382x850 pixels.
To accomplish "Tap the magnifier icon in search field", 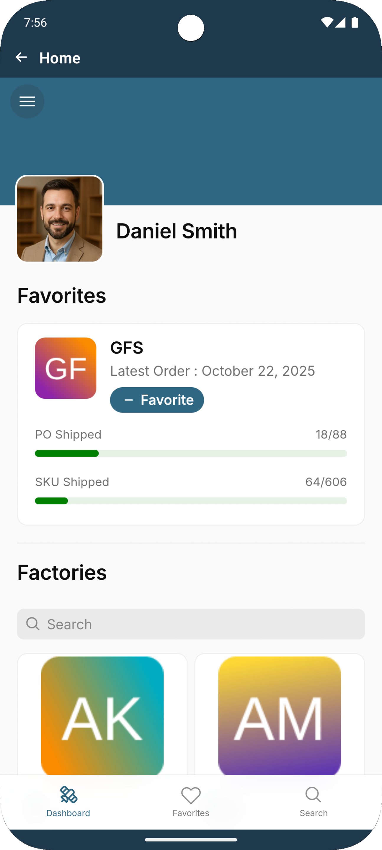I will (x=33, y=624).
